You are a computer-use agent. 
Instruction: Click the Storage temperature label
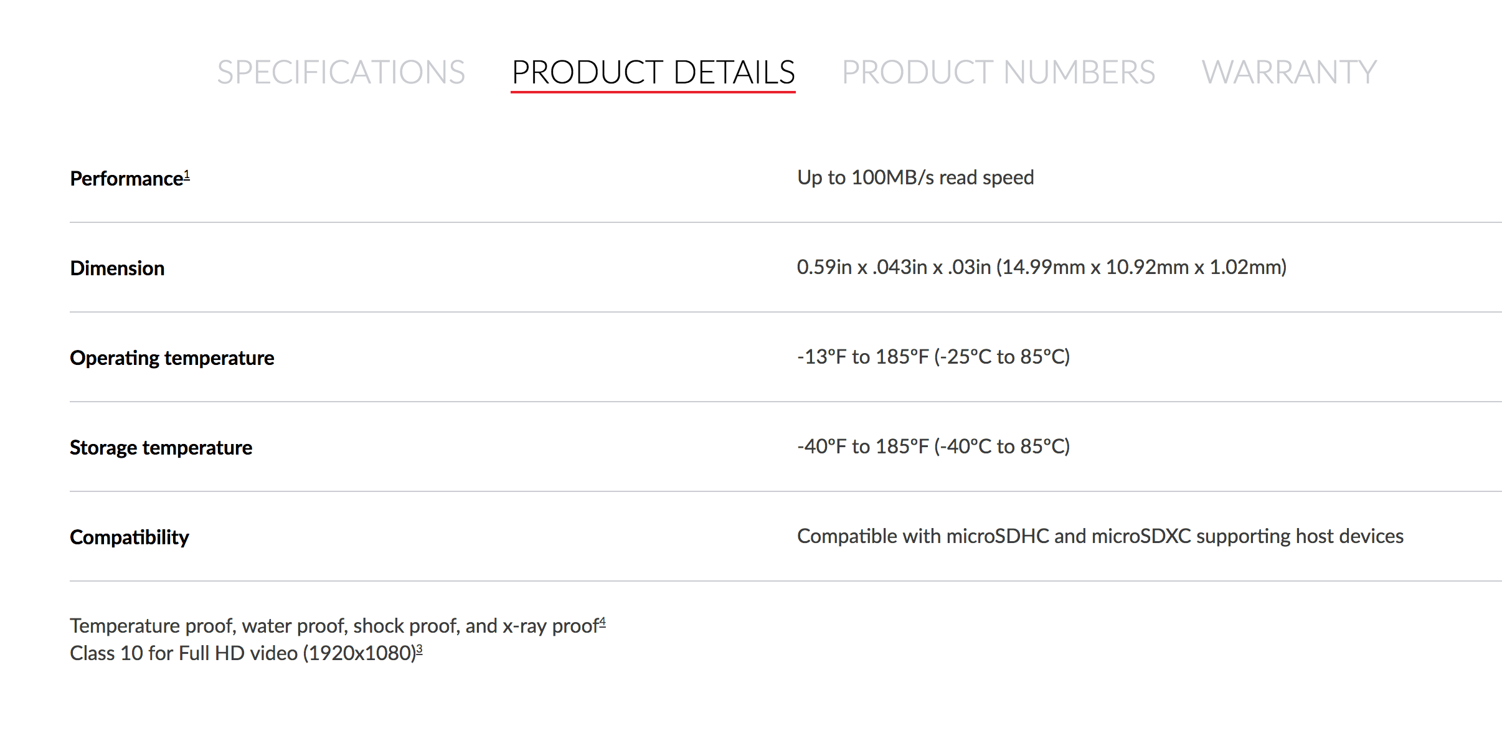pos(162,448)
